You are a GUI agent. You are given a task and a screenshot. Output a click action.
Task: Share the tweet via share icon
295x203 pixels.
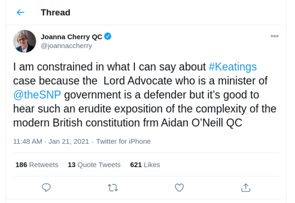click(246, 187)
